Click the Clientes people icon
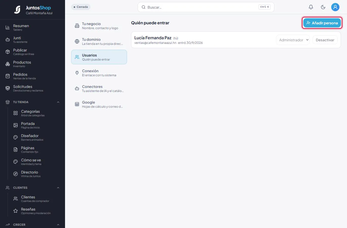The height and width of the screenshot is (228, 347). [x=15, y=199]
